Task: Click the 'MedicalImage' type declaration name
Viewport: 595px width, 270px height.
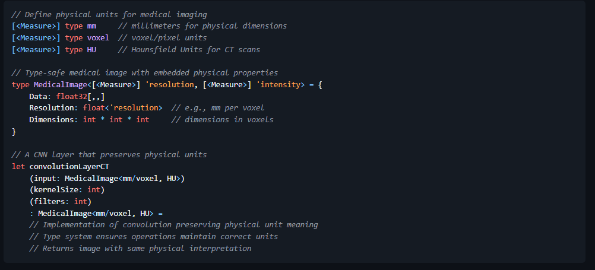Action: (x=61, y=85)
